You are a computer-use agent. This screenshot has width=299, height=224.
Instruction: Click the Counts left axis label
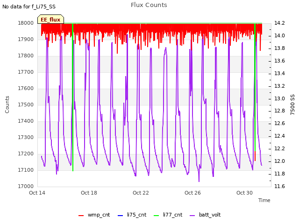point(7,105)
